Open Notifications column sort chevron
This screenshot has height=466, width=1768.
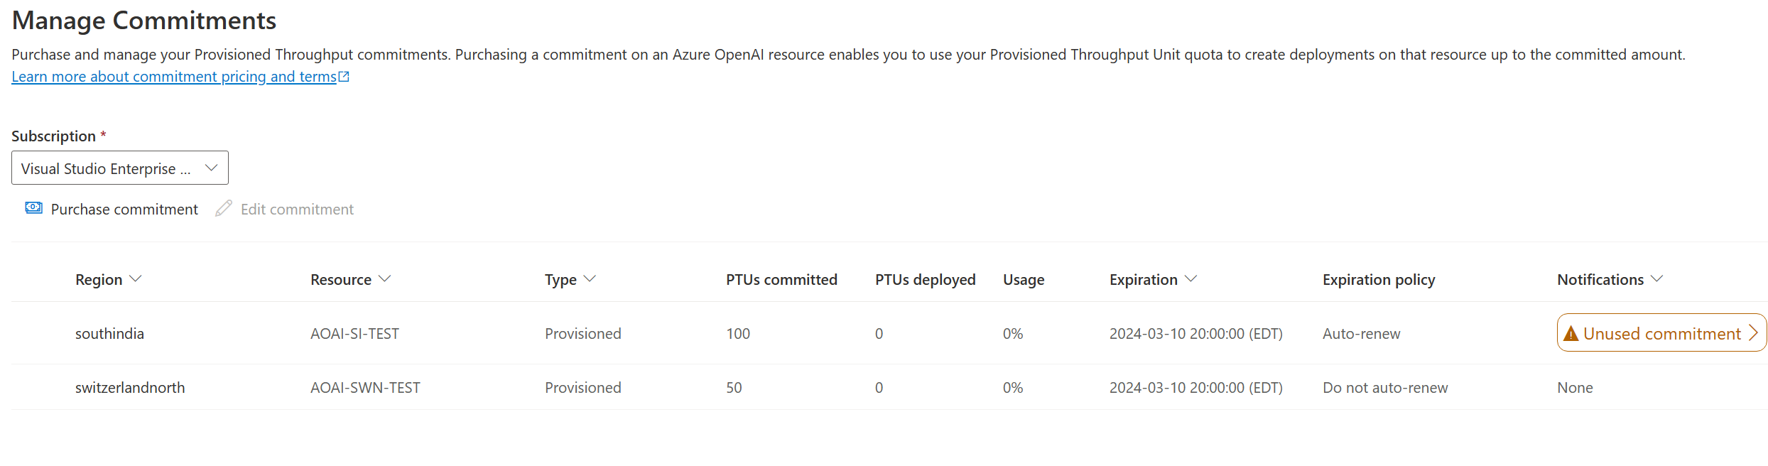click(1656, 279)
